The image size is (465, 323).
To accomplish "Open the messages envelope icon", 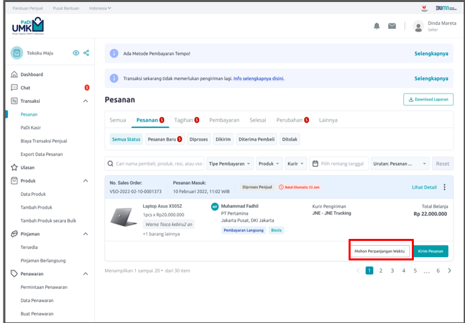I will (392, 26).
